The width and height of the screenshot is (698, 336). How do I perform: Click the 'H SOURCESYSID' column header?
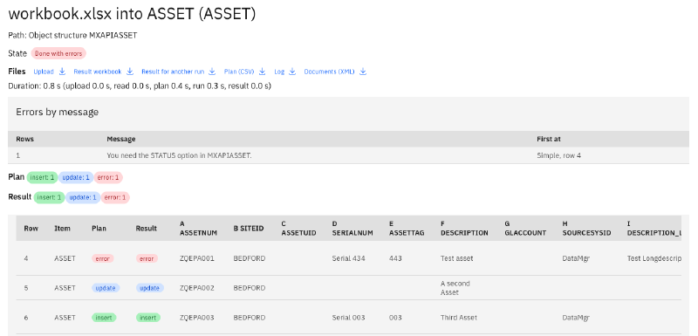click(586, 229)
